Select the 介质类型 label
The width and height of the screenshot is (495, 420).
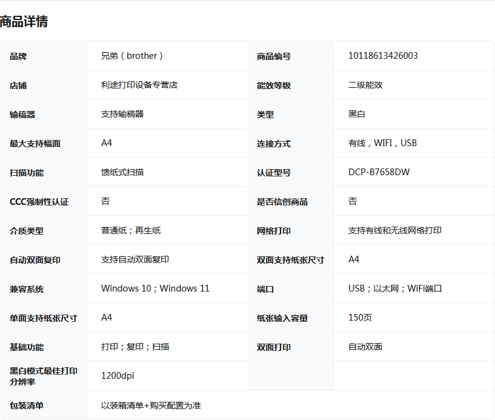[27, 230]
